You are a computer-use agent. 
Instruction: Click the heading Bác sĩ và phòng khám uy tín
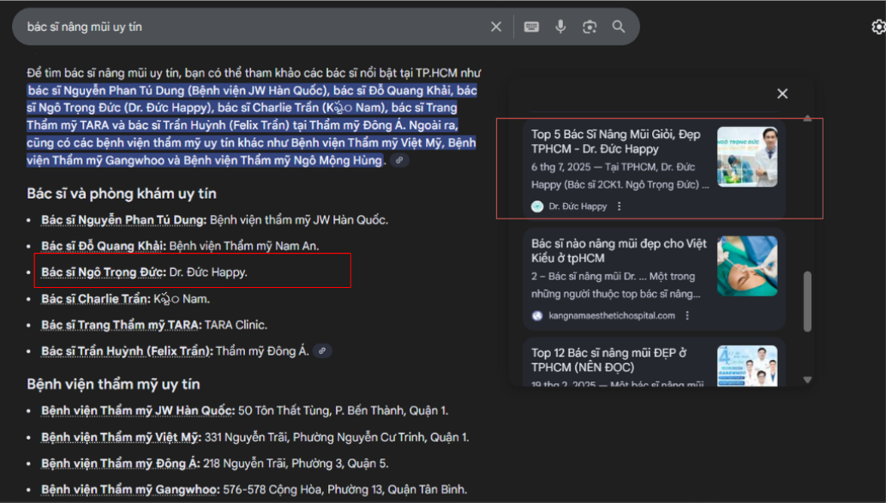coord(122,194)
